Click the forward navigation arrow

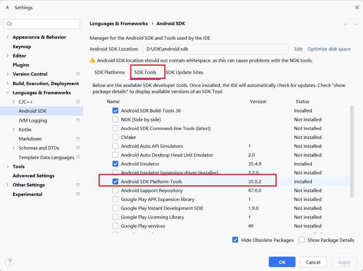356,25
